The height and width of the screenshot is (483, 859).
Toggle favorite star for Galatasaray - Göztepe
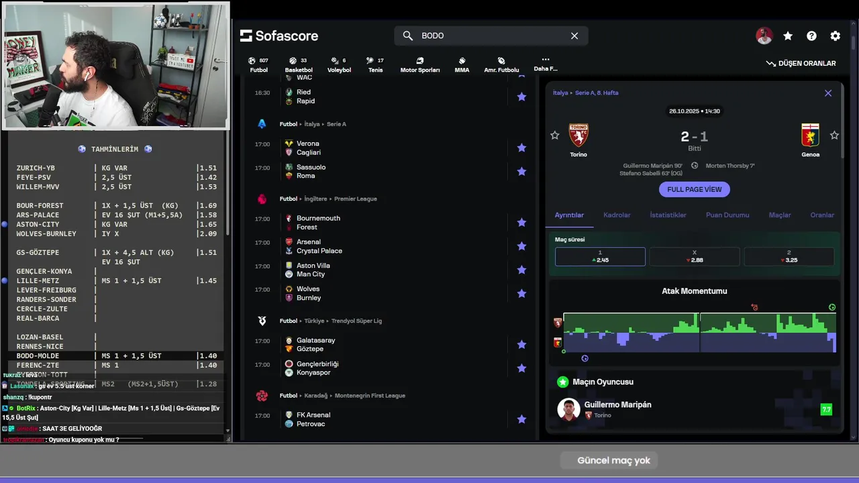click(521, 344)
